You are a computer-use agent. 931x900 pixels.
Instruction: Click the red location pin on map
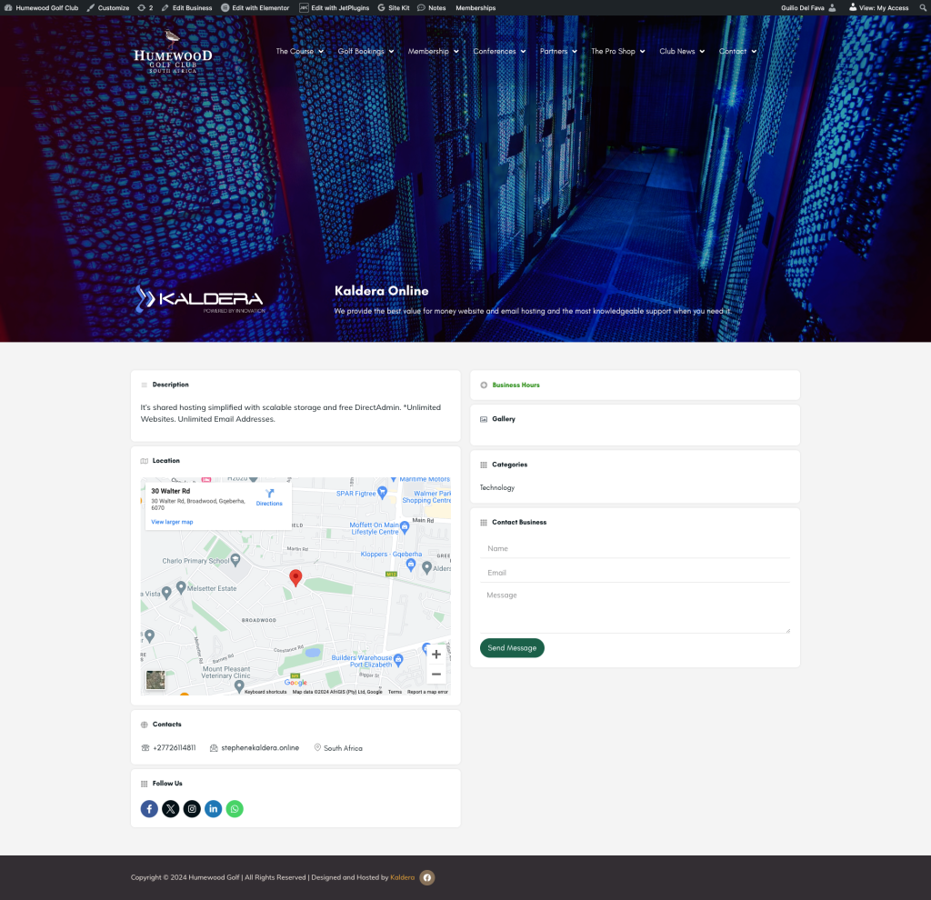[295, 577]
